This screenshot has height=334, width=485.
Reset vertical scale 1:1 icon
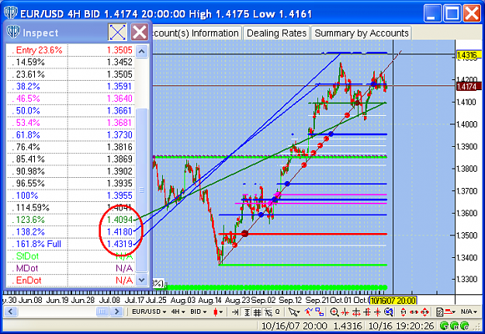tap(403, 312)
